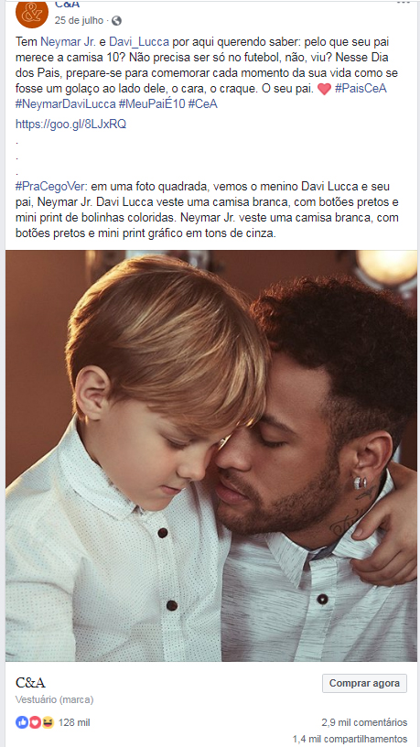420x747 pixels.
Task: View the 1,4 mil compartilhamentos
Action: coord(350,739)
